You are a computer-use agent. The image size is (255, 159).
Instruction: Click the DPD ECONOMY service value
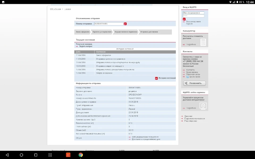coord(135,95)
